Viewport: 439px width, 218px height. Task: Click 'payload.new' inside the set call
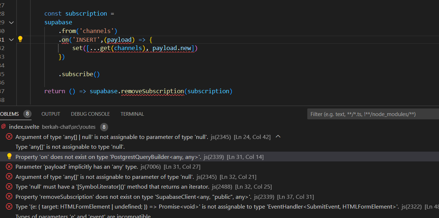(x=172, y=48)
